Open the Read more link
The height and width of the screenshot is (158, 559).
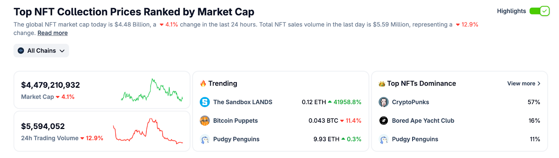[x=52, y=33]
